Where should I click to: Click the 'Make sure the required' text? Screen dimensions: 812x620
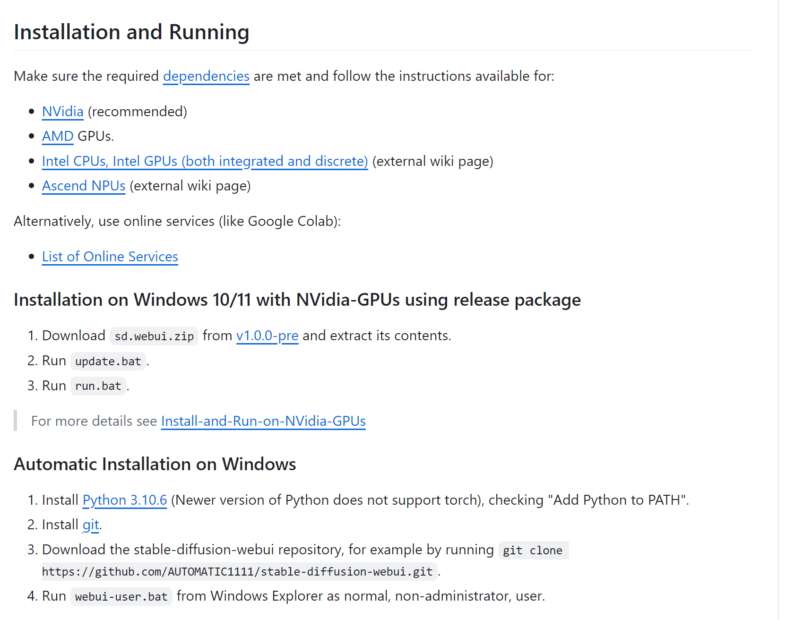click(86, 76)
